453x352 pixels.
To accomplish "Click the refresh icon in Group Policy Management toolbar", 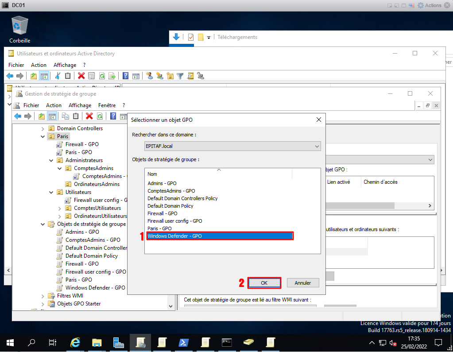I will coord(100,116).
